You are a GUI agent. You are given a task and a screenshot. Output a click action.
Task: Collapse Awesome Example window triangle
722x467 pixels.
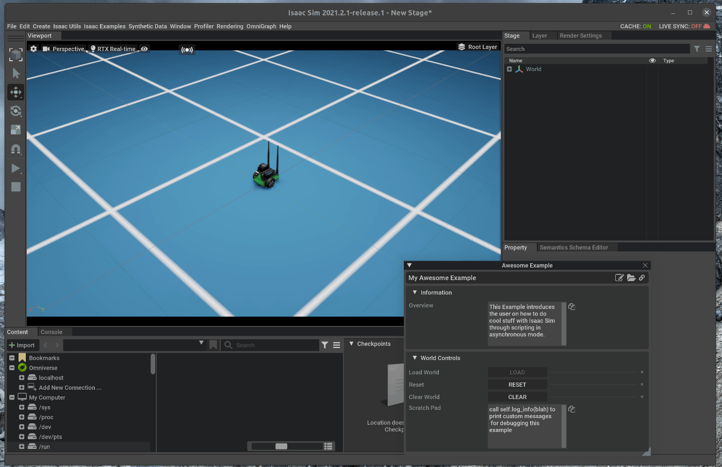(409, 265)
